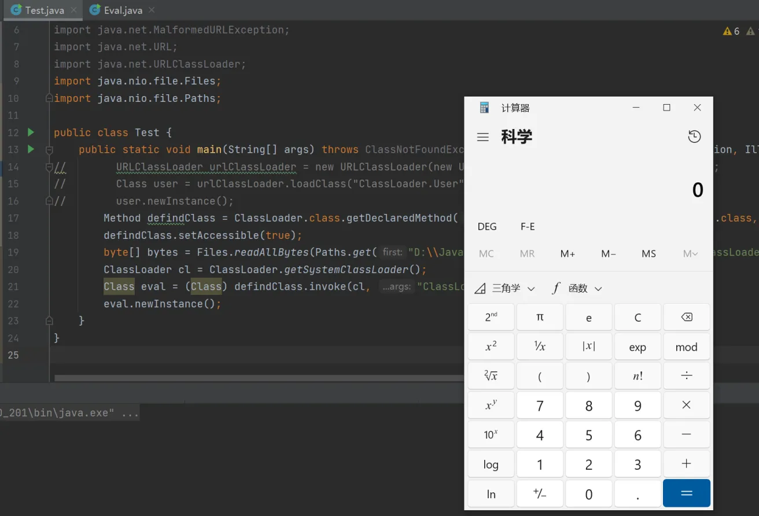Click the C clear key in calculator
Screen dimensions: 759x516
click(638, 317)
